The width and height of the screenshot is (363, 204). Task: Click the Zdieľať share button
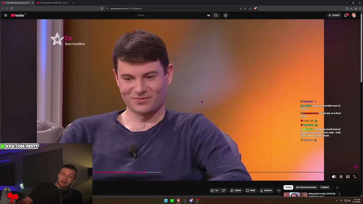coord(236,190)
